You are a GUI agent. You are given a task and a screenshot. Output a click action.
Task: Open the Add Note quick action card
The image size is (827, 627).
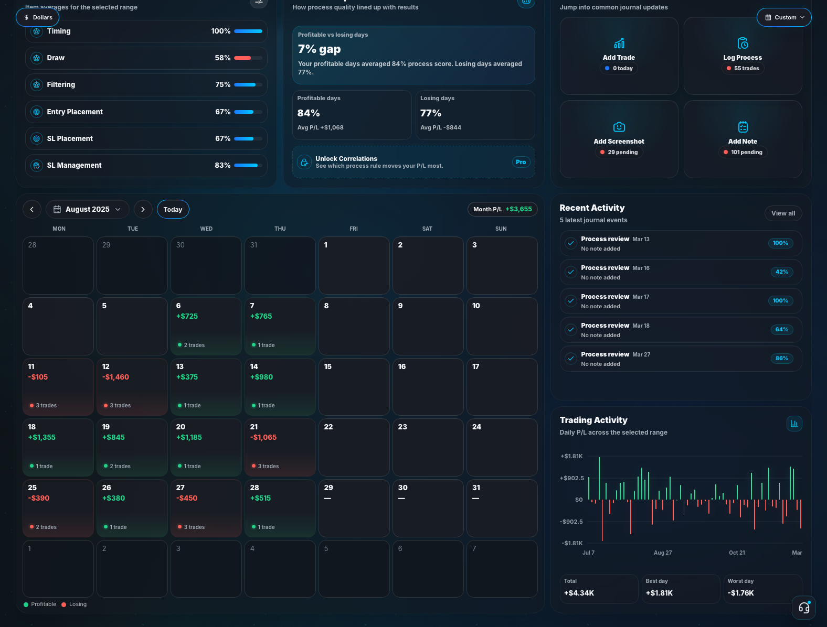coord(743,139)
